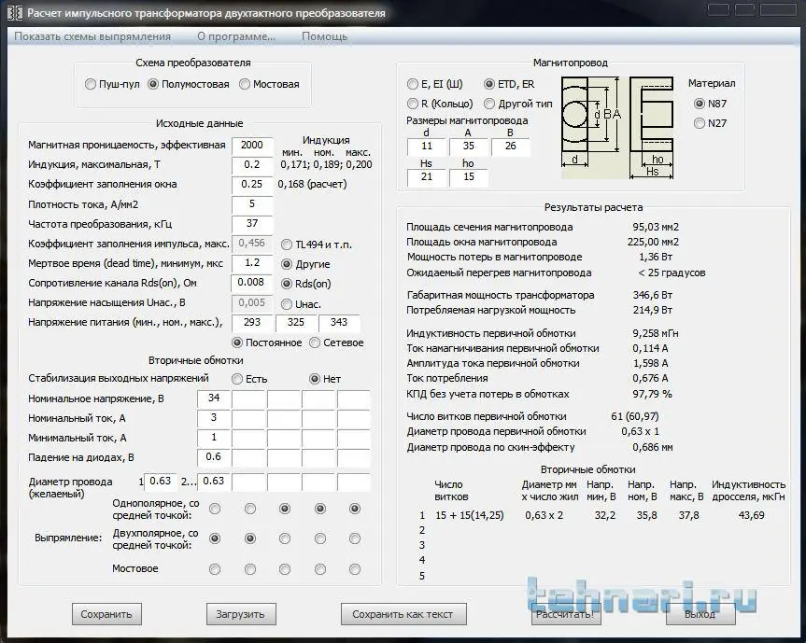The height and width of the screenshot is (643, 806).
Task: Click nominal supply voltage field 325
Action: (x=296, y=323)
